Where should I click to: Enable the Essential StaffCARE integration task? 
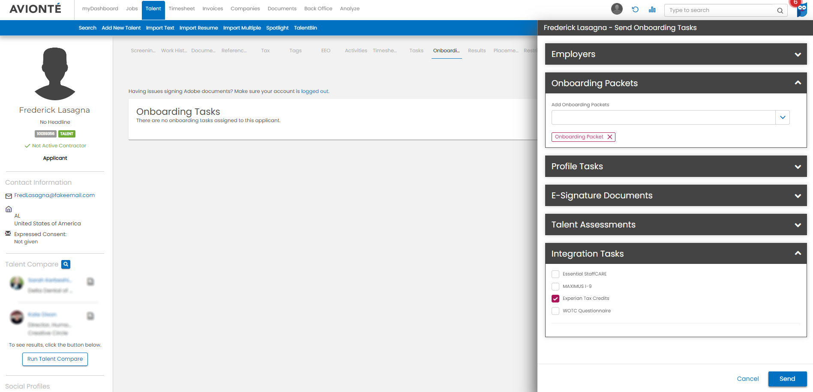555,274
